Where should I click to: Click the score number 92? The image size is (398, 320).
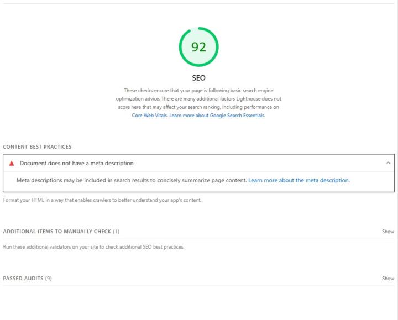[198, 47]
